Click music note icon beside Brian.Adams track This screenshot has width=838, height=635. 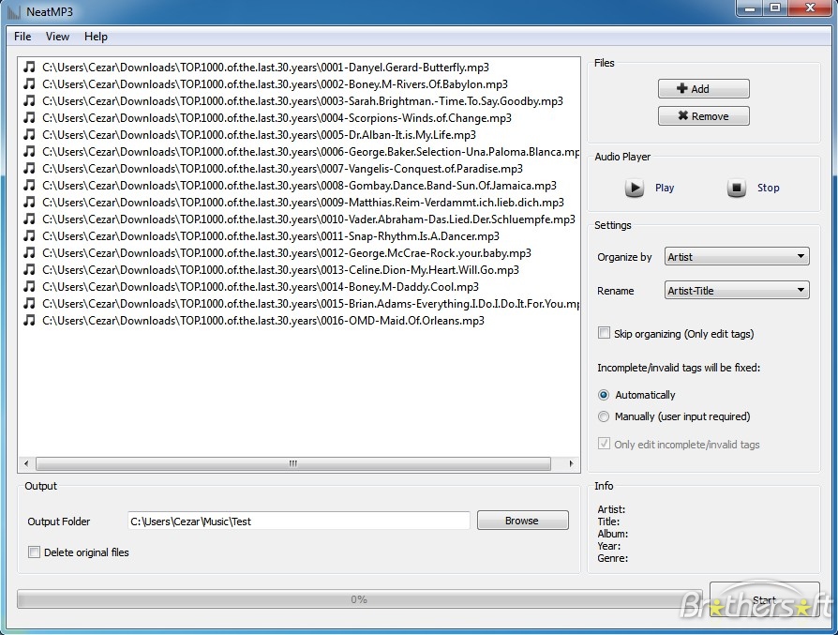click(29, 303)
